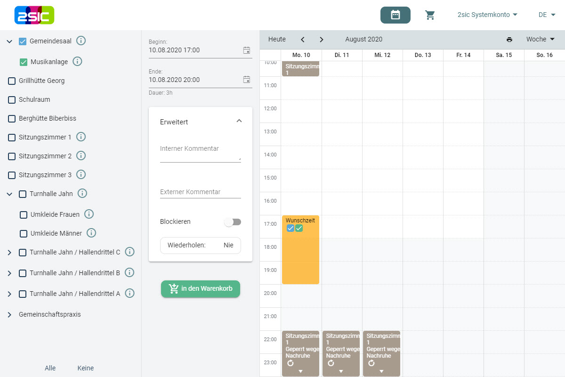Open the shopping cart icon

[430, 15]
